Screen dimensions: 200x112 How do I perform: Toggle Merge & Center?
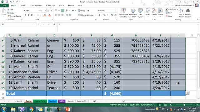[x=86, y=15]
